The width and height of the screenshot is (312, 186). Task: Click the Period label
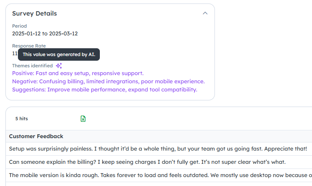tap(19, 26)
